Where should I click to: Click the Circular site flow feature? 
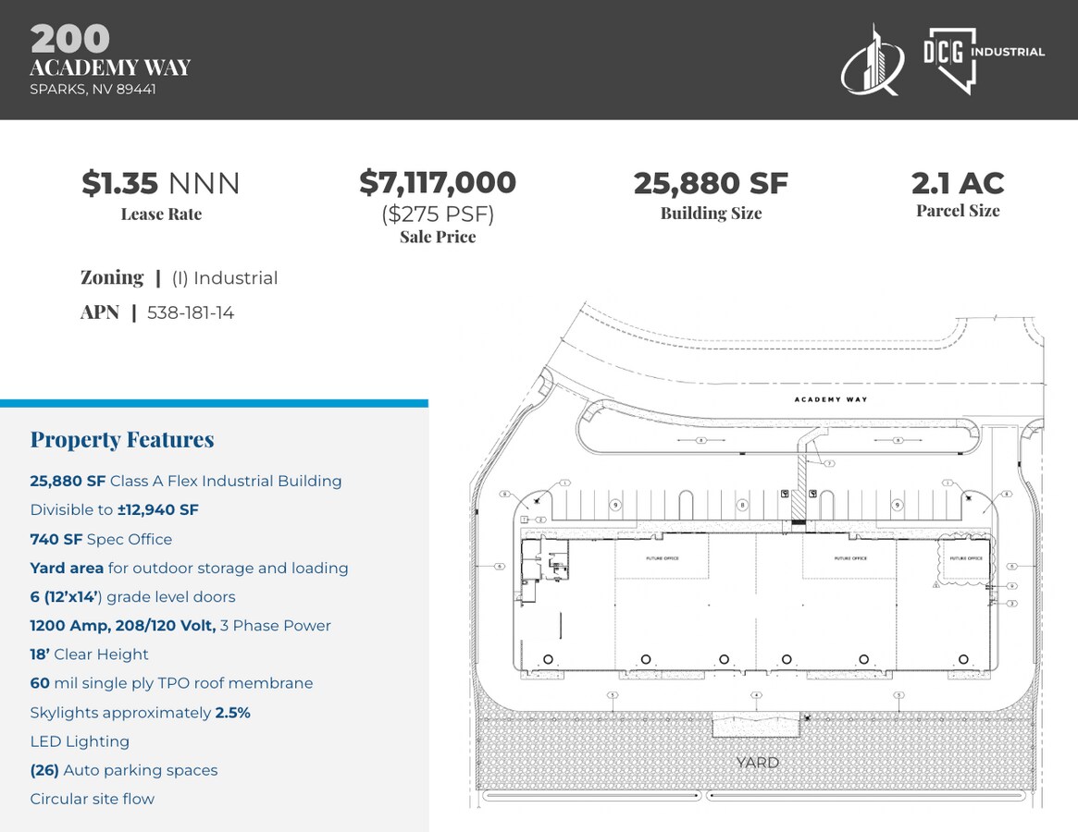click(x=93, y=799)
